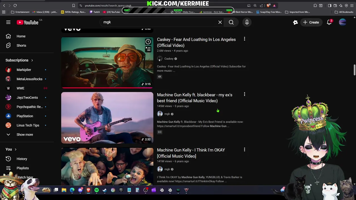This screenshot has width=356, height=200.
Task: Add the Caskey video to Watch later
Action: click(148, 42)
